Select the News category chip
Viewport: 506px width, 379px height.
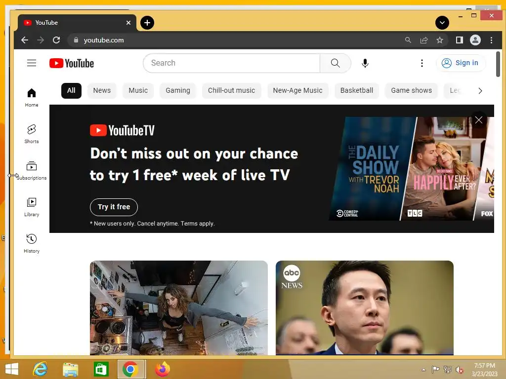point(102,91)
